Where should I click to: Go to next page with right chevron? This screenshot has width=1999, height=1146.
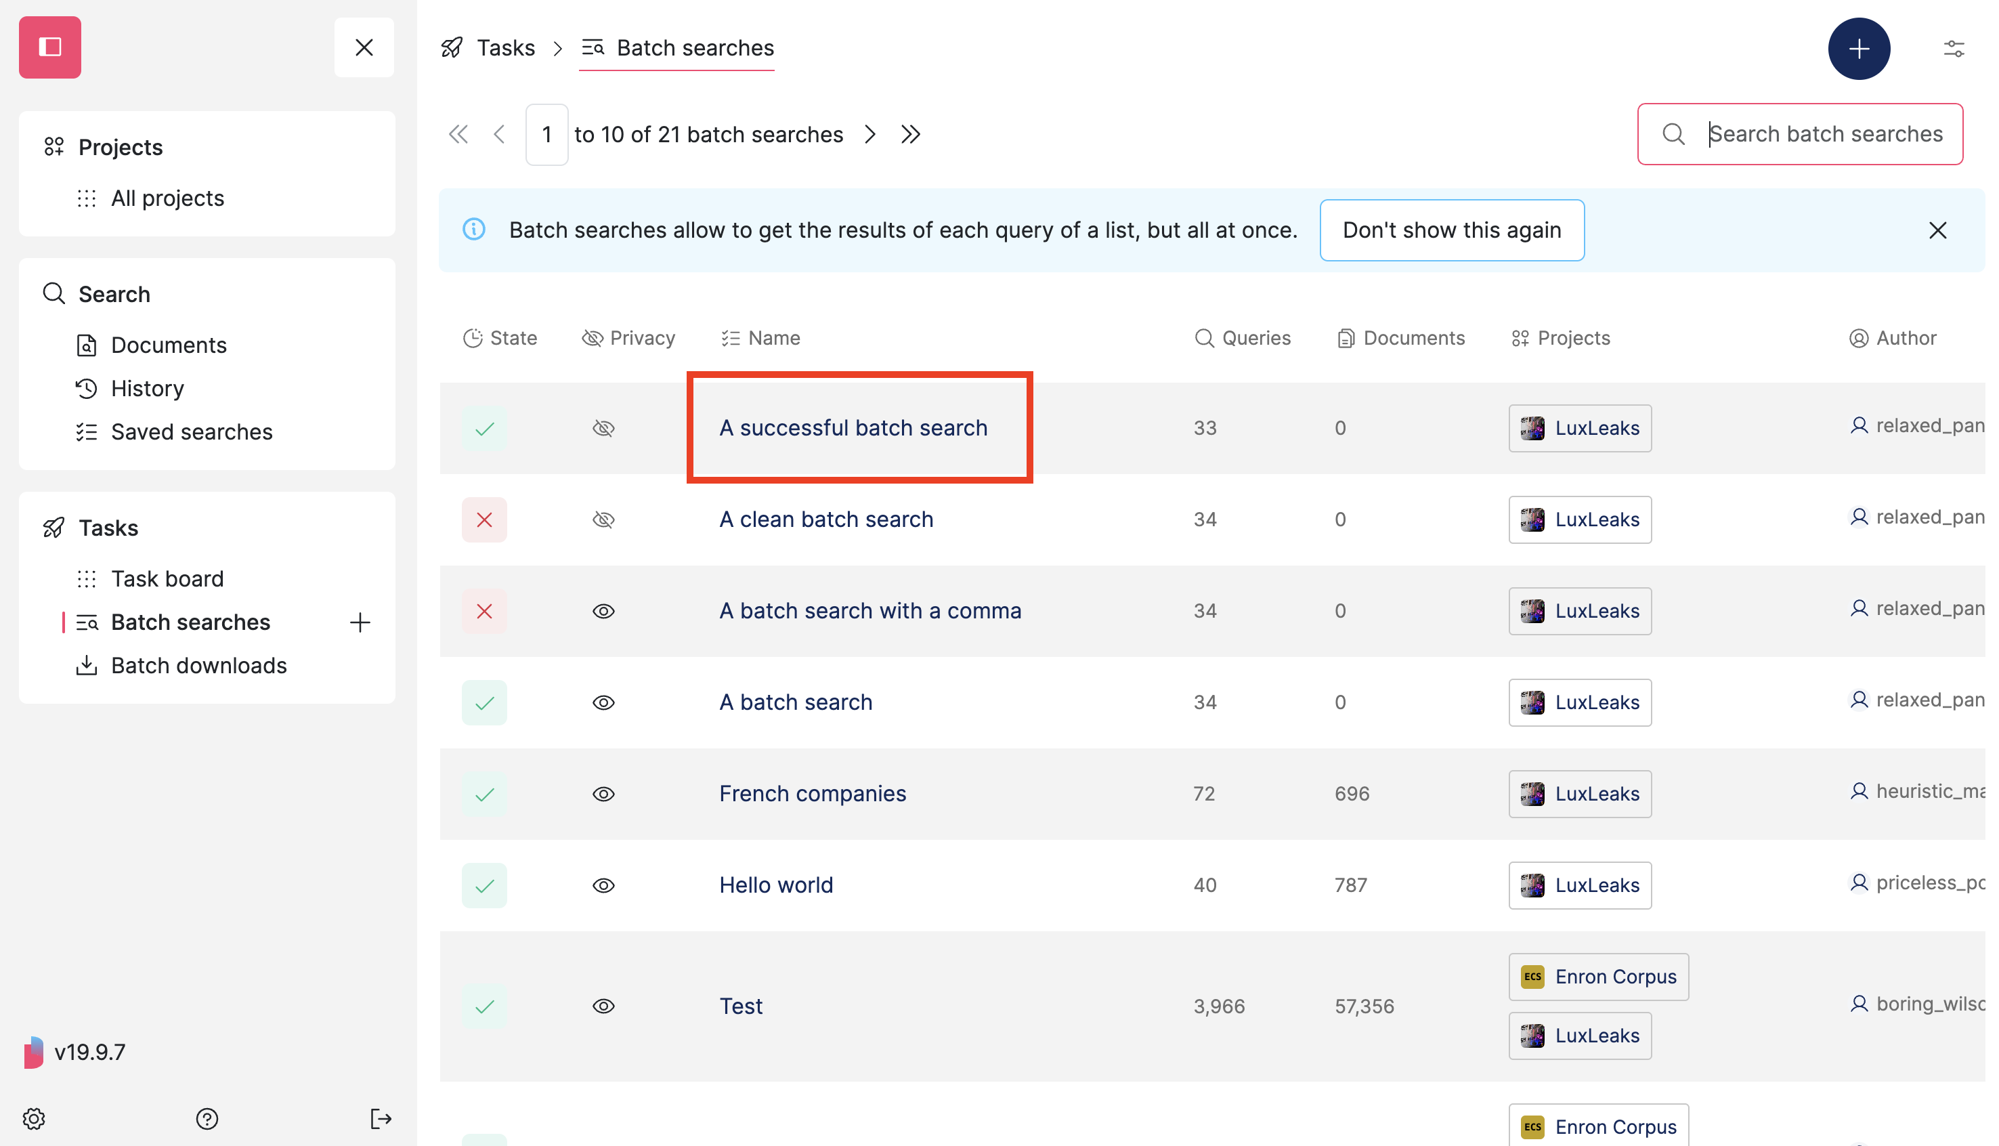pyautogui.click(x=870, y=134)
